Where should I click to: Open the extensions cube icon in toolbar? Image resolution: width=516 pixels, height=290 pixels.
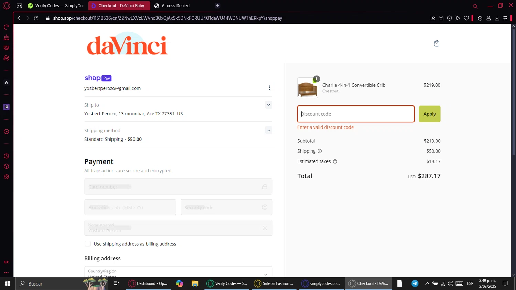coord(480,18)
